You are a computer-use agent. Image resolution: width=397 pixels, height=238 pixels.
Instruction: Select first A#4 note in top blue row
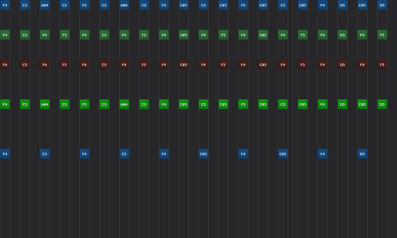[45, 5]
